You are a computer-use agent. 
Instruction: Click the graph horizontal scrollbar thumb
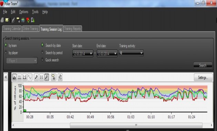coord(136,125)
